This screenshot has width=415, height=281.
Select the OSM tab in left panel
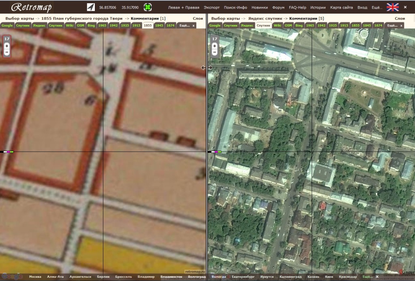pyautogui.click(x=81, y=25)
